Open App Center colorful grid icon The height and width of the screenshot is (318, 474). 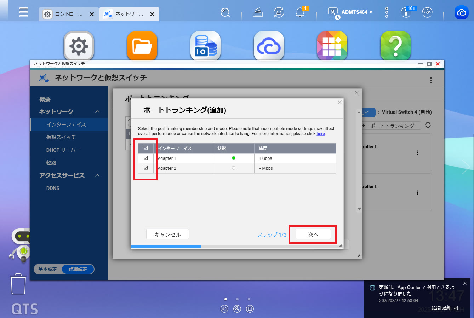pyautogui.click(x=332, y=46)
